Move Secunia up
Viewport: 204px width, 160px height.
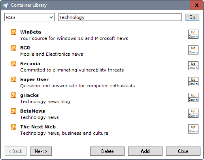coord(193,64)
